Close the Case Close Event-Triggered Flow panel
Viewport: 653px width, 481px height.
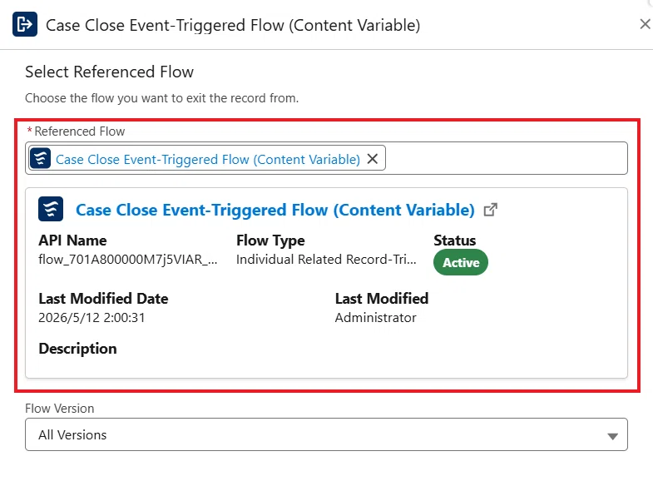(645, 24)
